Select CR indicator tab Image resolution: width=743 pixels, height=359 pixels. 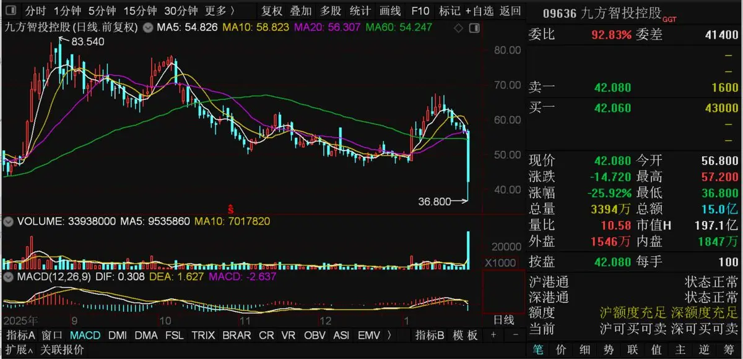(x=266, y=335)
